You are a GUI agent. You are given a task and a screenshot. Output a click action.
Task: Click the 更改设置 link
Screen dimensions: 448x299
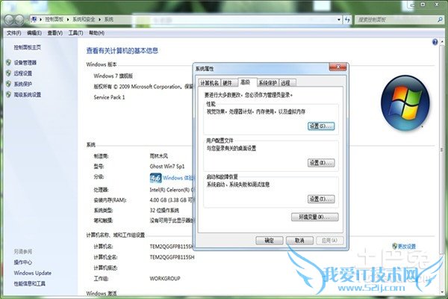407,246
